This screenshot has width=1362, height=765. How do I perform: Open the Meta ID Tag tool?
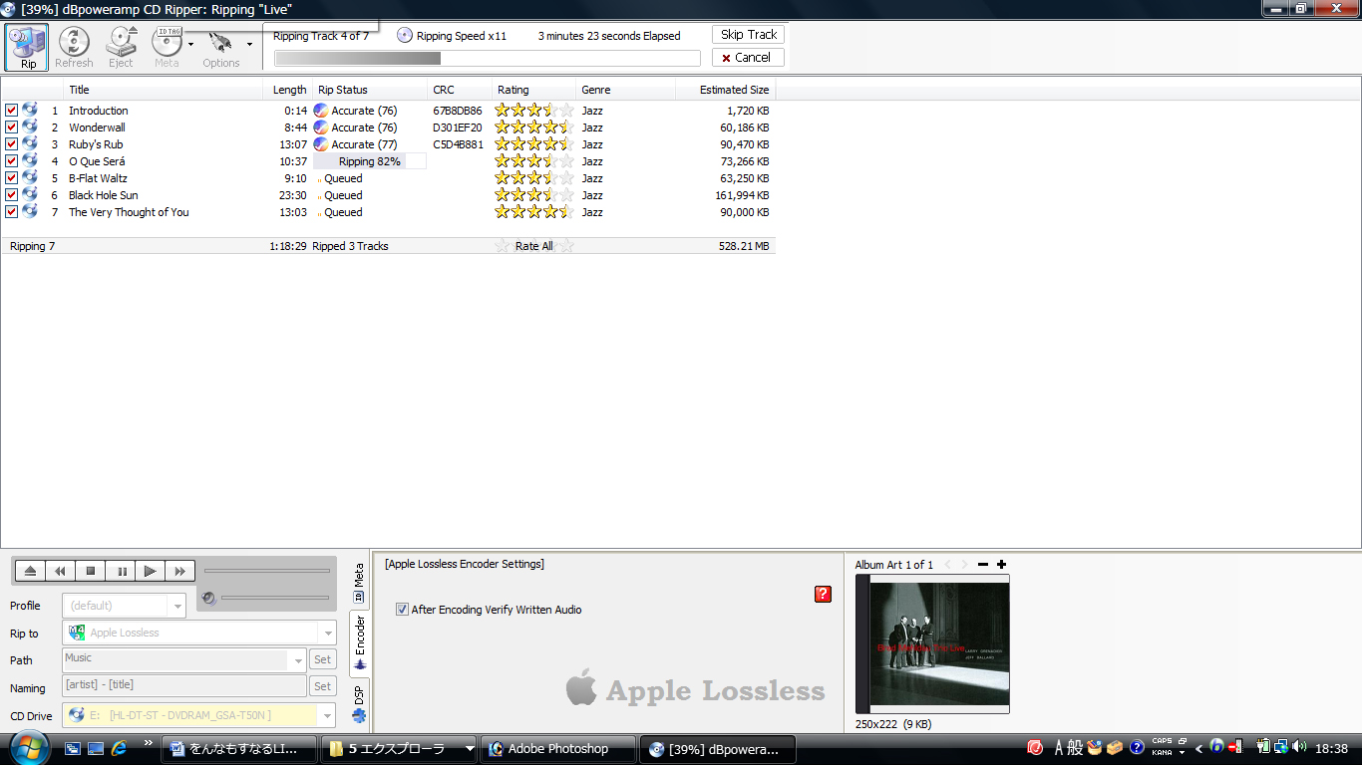pos(167,47)
